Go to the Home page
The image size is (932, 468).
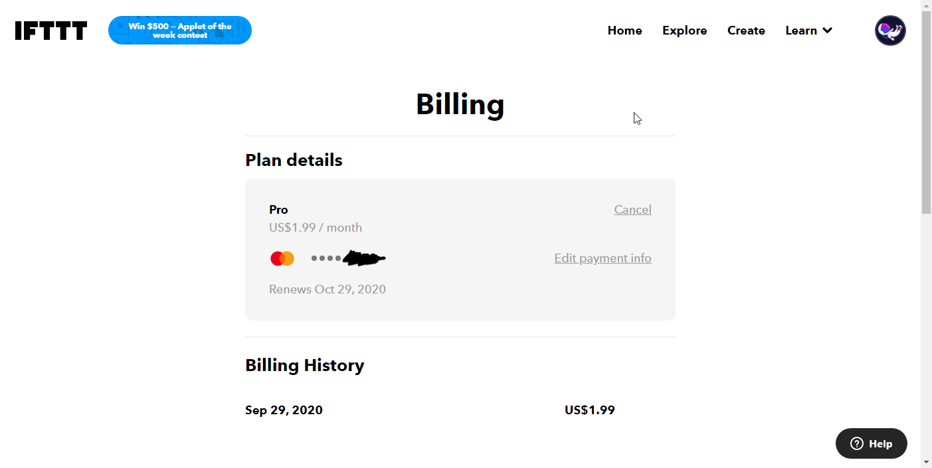(624, 31)
